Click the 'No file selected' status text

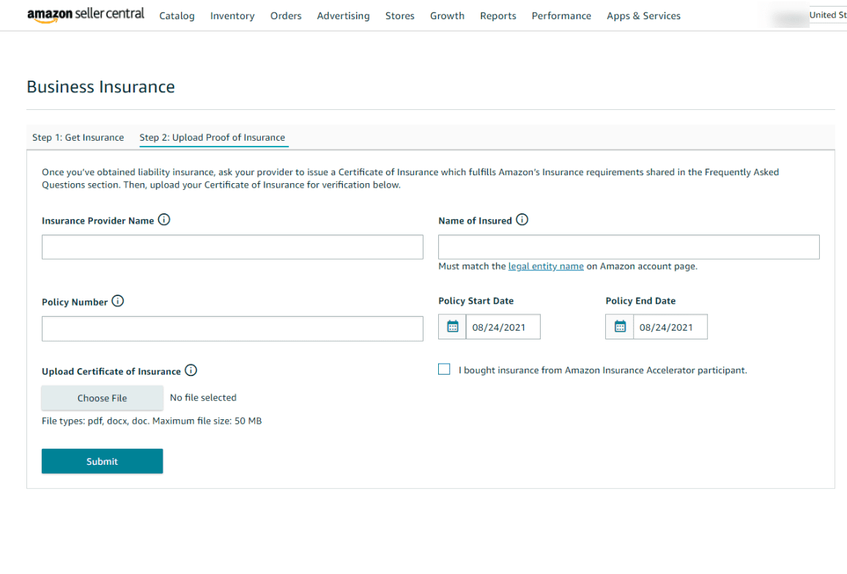tap(203, 397)
